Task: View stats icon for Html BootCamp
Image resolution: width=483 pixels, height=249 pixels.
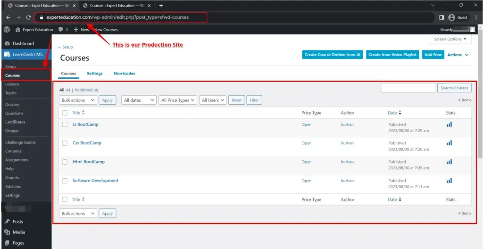Action: click(x=449, y=161)
